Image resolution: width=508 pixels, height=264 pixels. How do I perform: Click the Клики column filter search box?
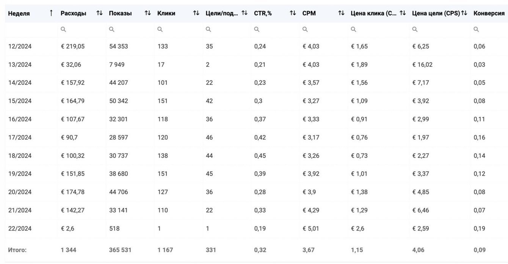point(178,29)
